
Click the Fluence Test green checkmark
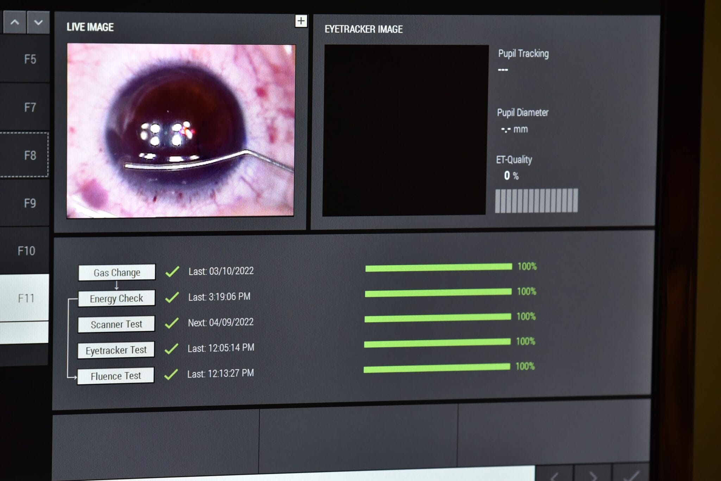click(x=171, y=374)
